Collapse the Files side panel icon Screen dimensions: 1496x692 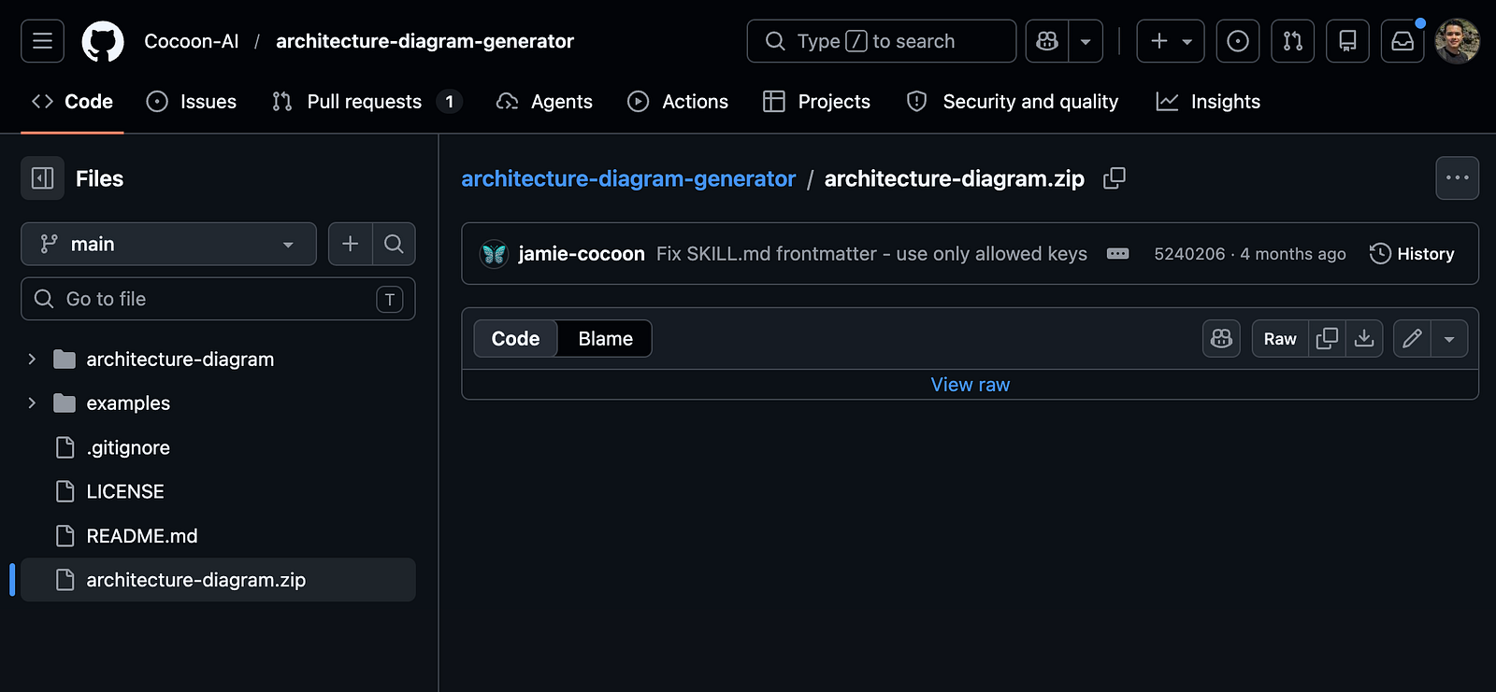[43, 178]
